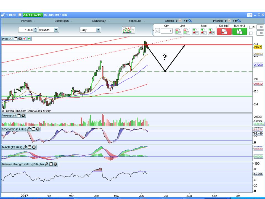The height and width of the screenshot is (199, 265).
Task: Remove the RSI indicator panel
Action: coord(55,164)
